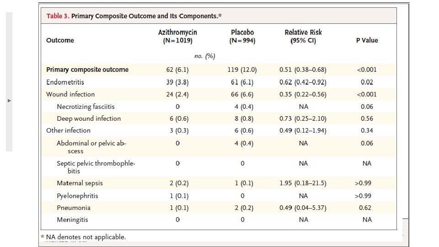
Task: Click the gray left sidebar strip
Action: [x=9, y=82]
